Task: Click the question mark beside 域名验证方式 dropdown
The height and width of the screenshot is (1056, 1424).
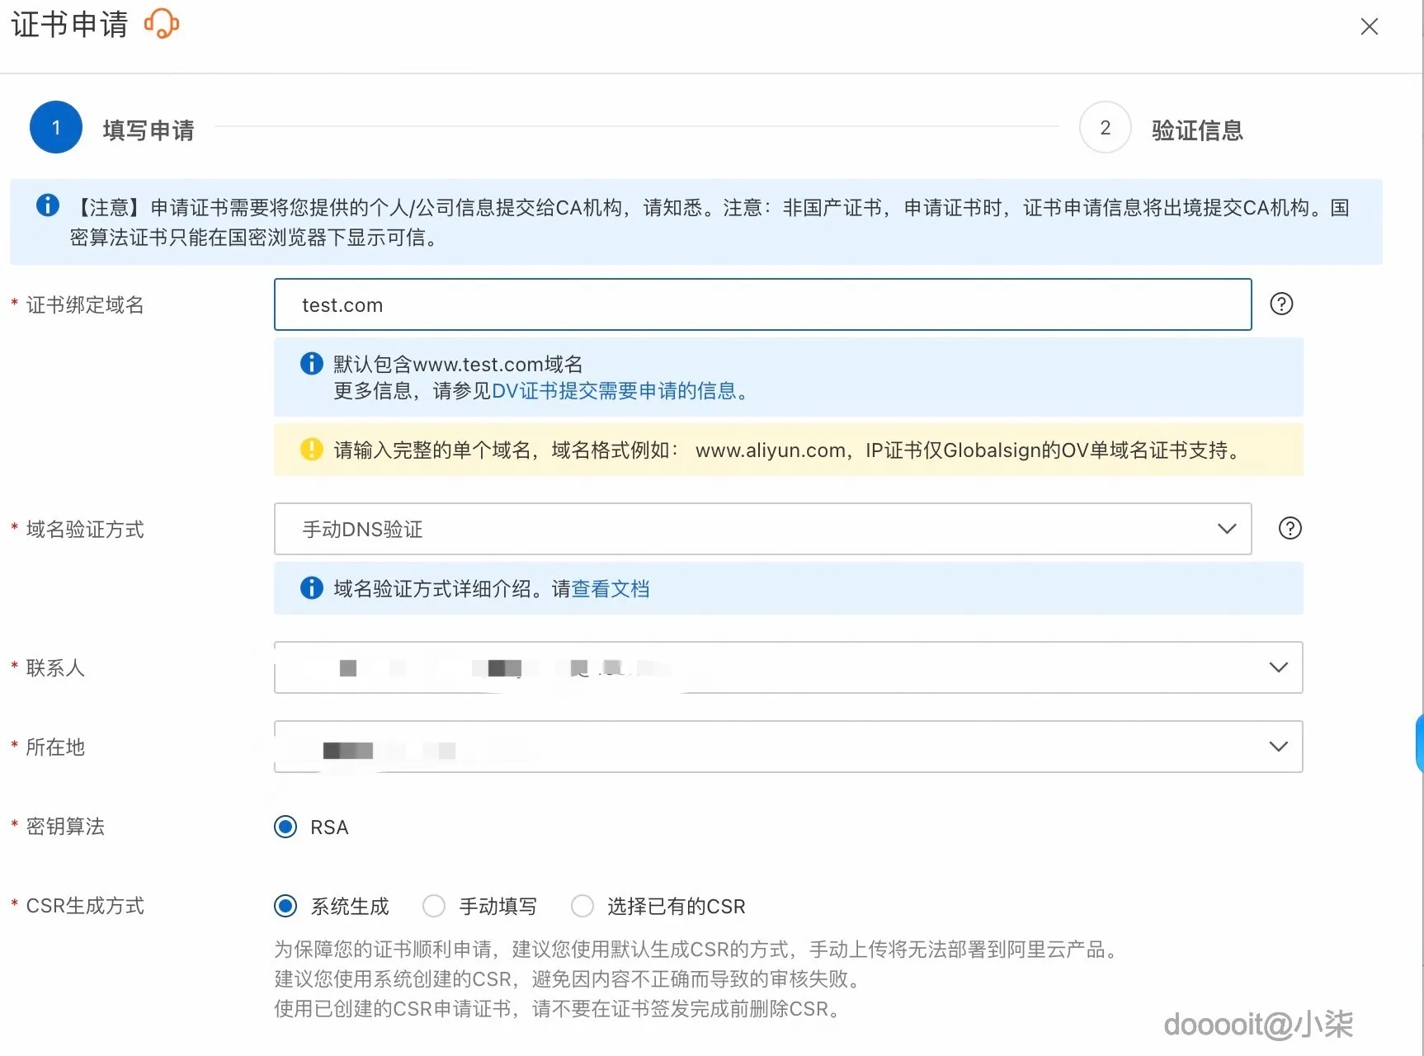Action: coord(1289,528)
